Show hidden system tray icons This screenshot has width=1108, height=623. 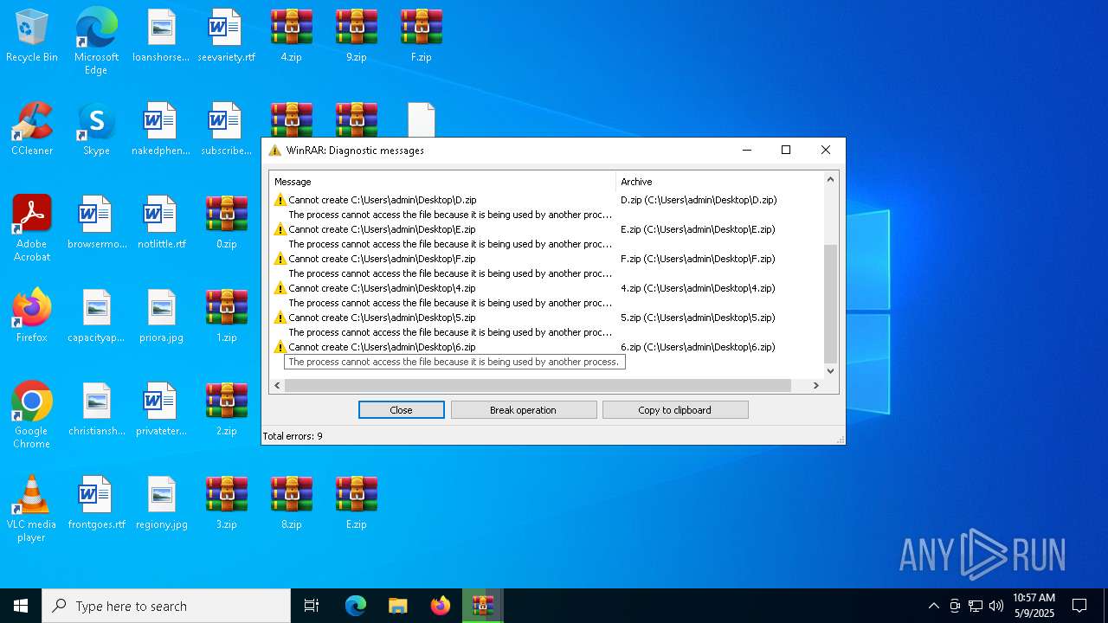(933, 606)
